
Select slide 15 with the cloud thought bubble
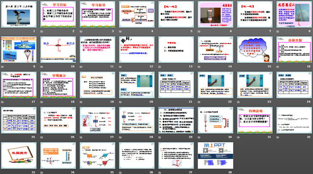tap(255, 50)
